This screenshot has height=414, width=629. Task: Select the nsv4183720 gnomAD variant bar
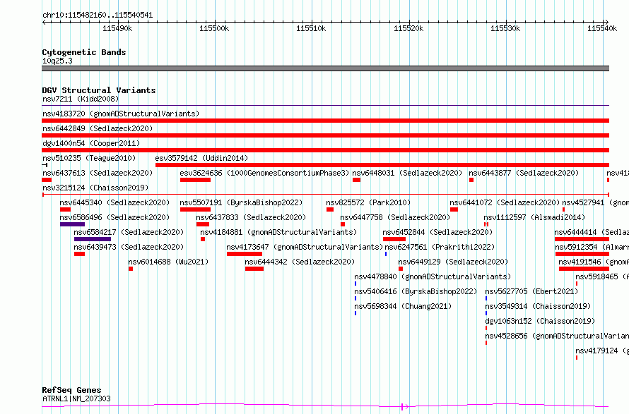coord(325,121)
